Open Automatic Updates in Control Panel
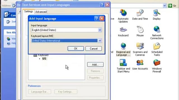Viewport: 179px width, 100px height. point(123,13)
